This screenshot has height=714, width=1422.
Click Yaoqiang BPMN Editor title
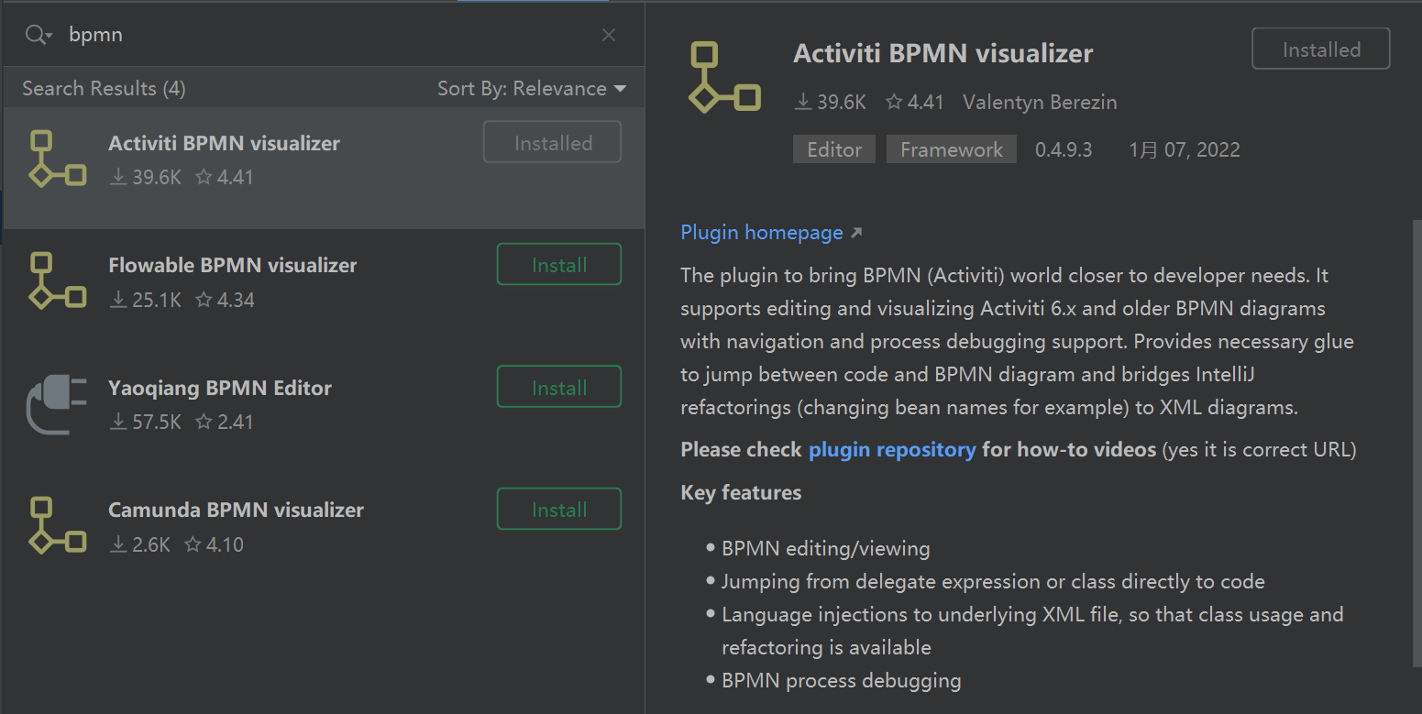[x=220, y=388]
